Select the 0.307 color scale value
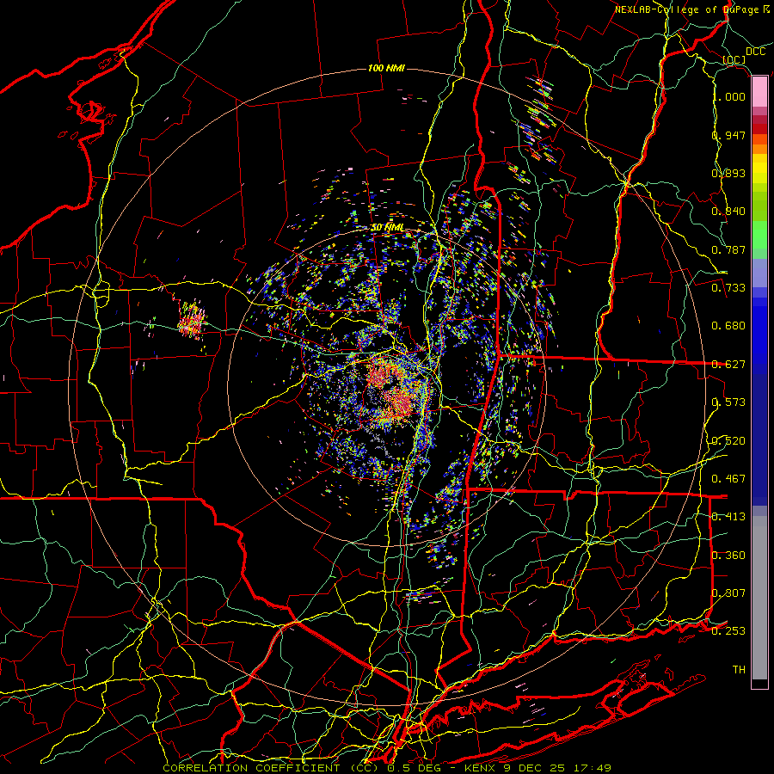774x774 pixels. click(728, 593)
